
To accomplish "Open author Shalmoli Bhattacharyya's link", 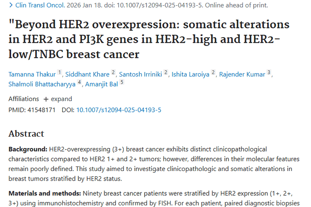I will (42, 84).
